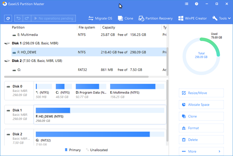Select the Disk 1 label box in the disk map

point(19,115)
